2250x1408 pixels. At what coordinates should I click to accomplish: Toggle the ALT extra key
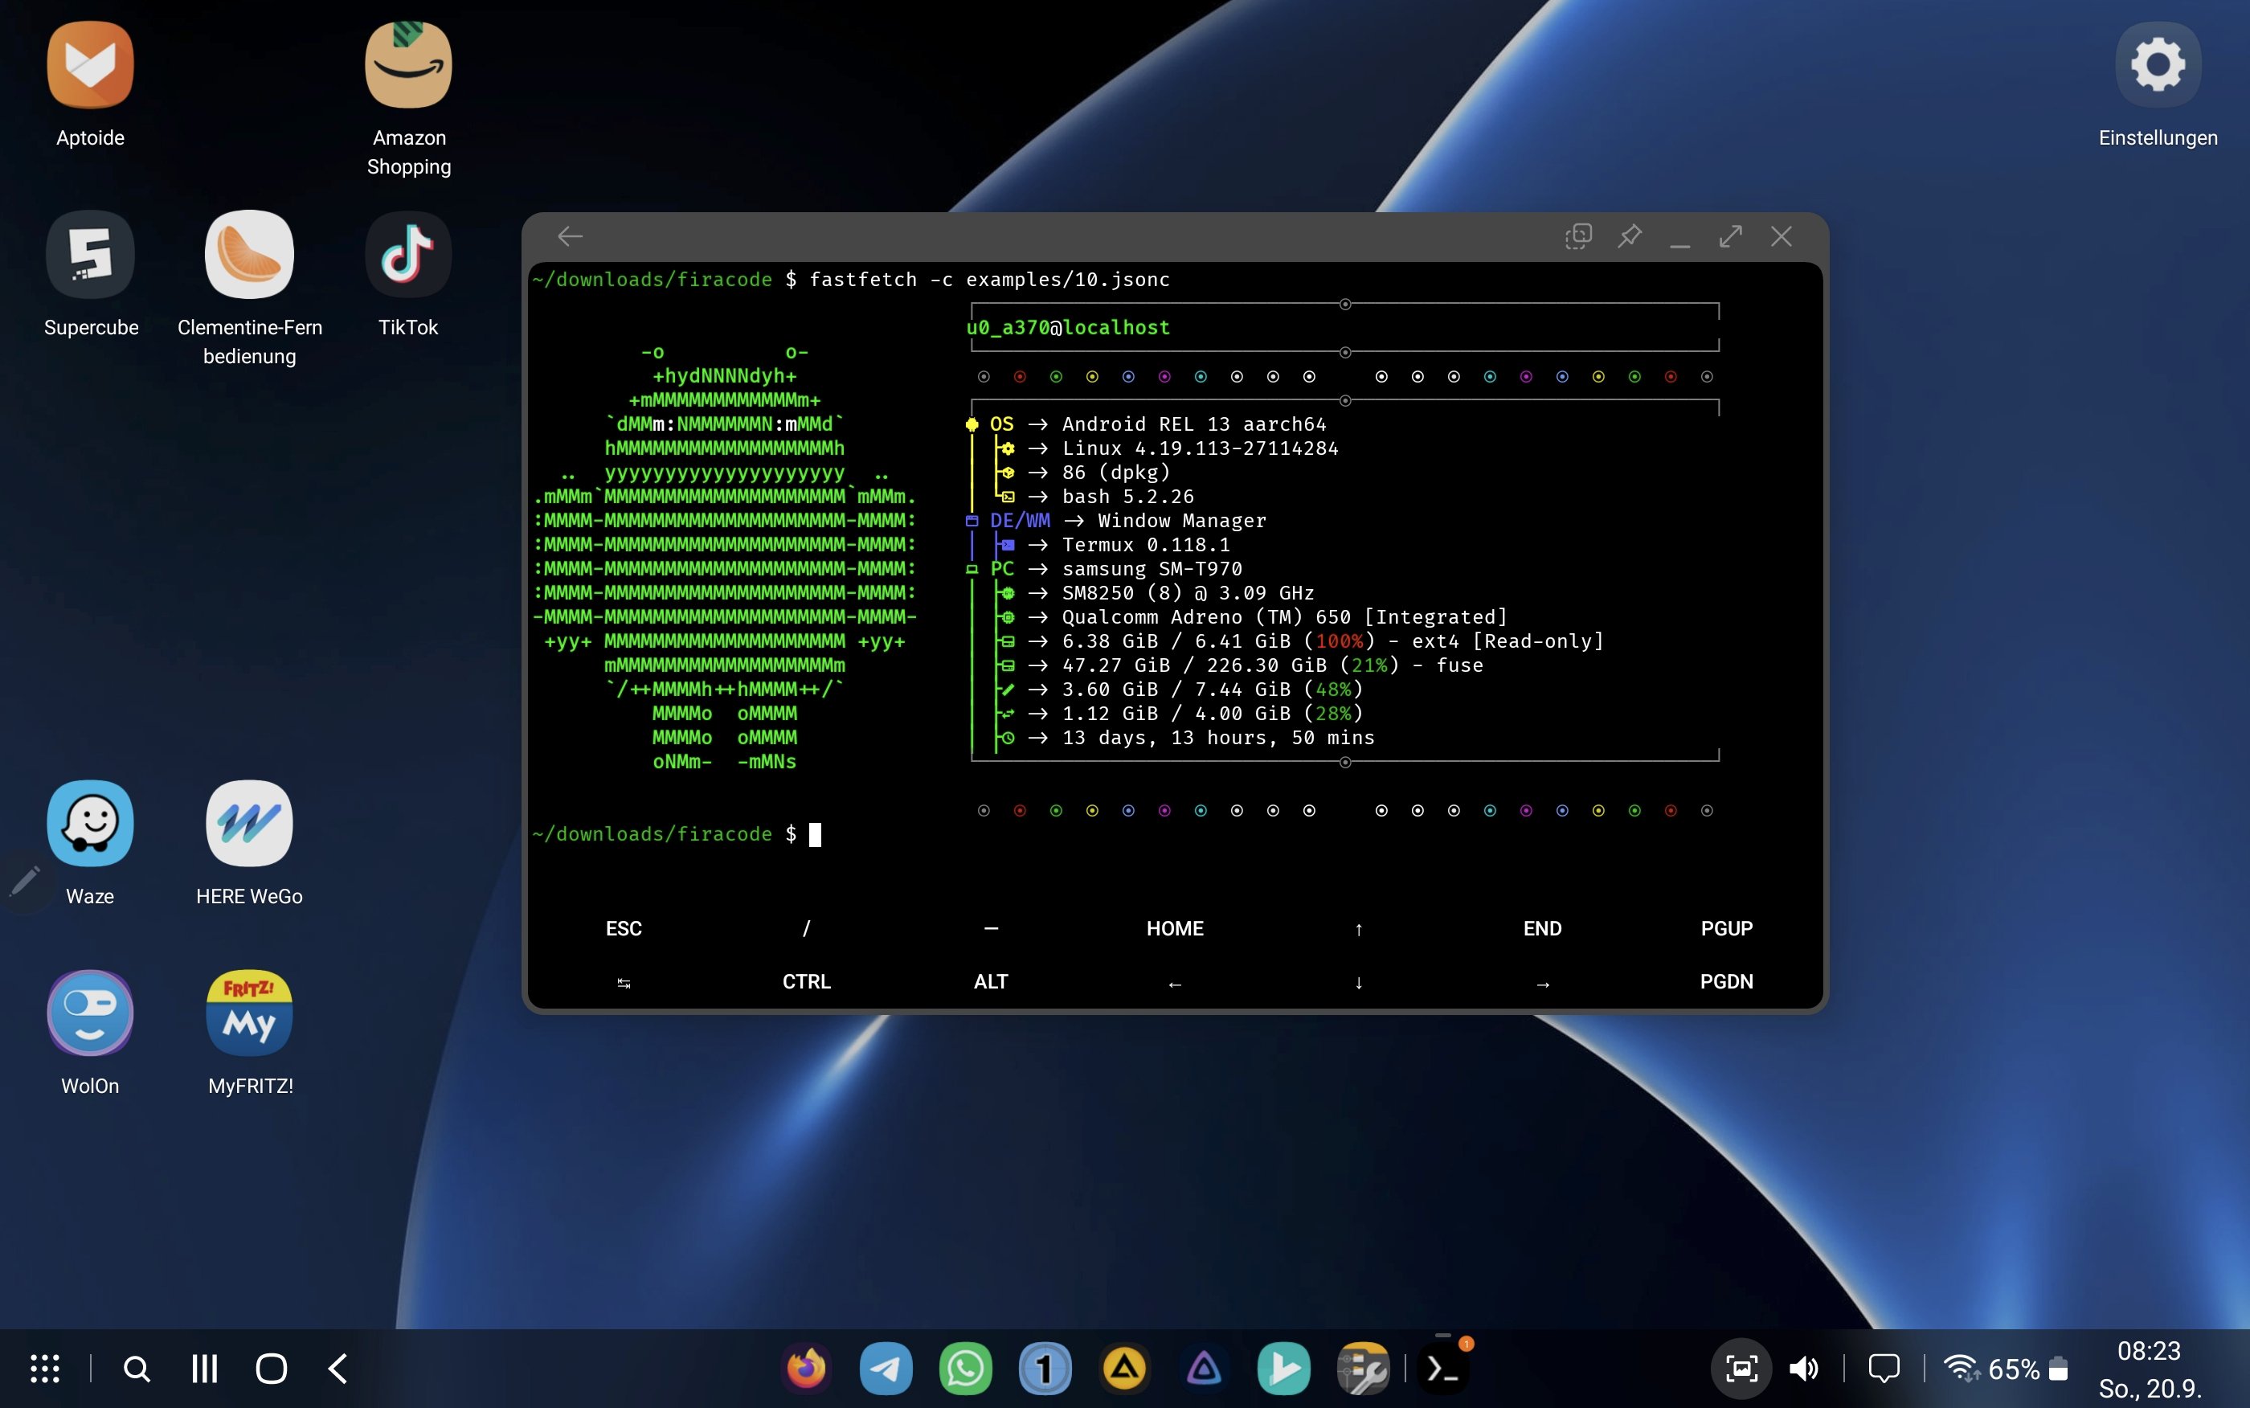[991, 981]
